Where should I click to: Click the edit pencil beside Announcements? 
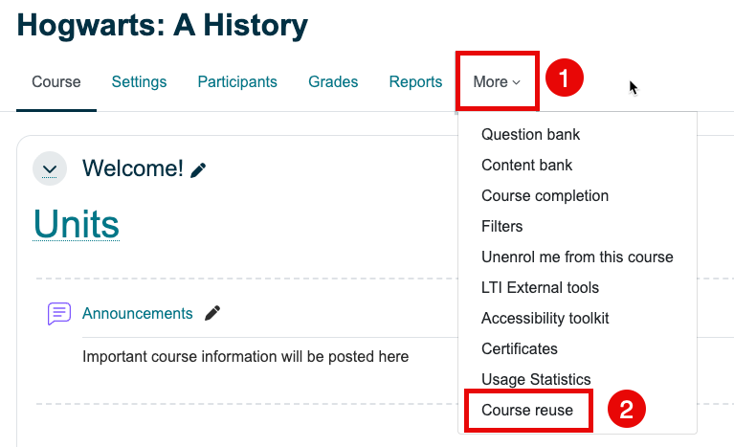click(x=212, y=313)
